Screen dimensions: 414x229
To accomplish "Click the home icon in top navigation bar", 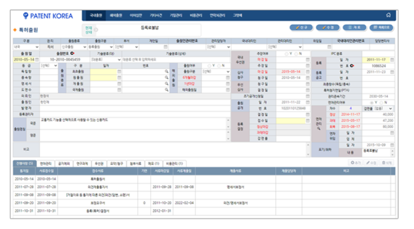I will coord(388,15).
